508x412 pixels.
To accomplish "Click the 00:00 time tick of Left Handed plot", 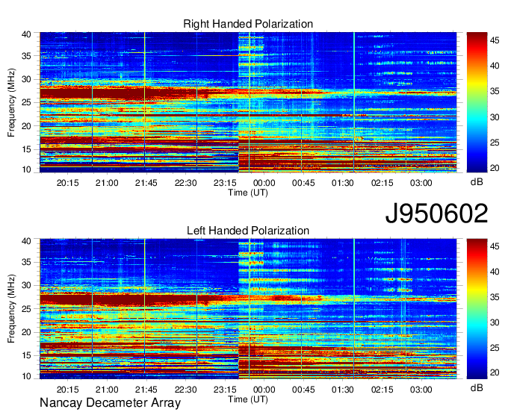I will (264, 390).
